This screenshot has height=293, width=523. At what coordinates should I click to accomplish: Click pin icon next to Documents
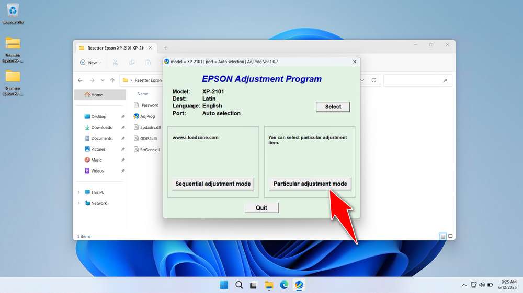tap(123, 138)
